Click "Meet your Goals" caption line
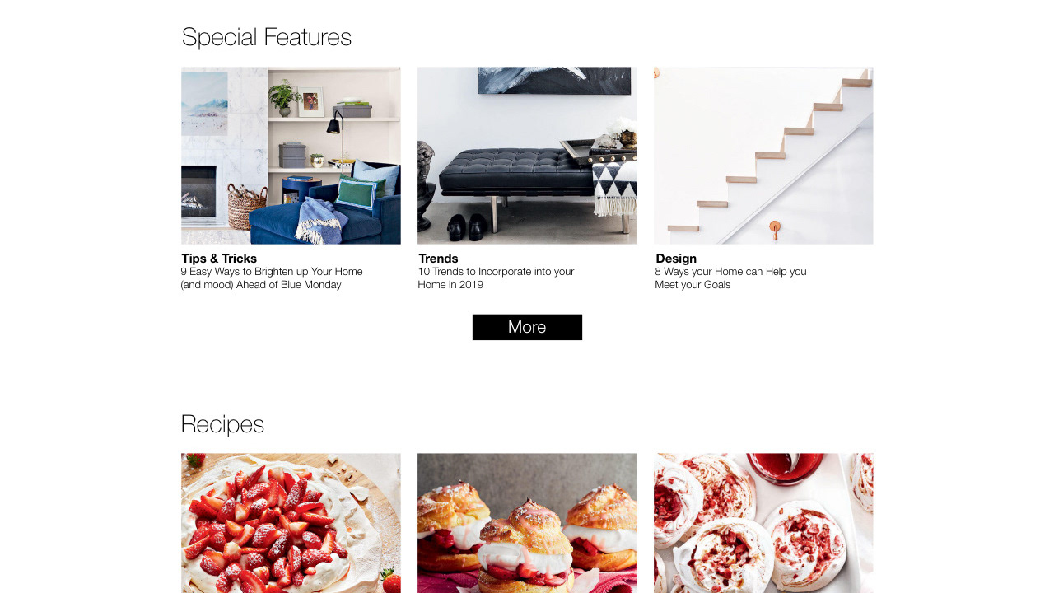The image size is (1054, 593). tap(693, 285)
